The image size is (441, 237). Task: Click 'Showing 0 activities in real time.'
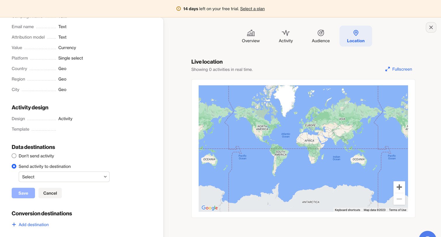coord(222,69)
